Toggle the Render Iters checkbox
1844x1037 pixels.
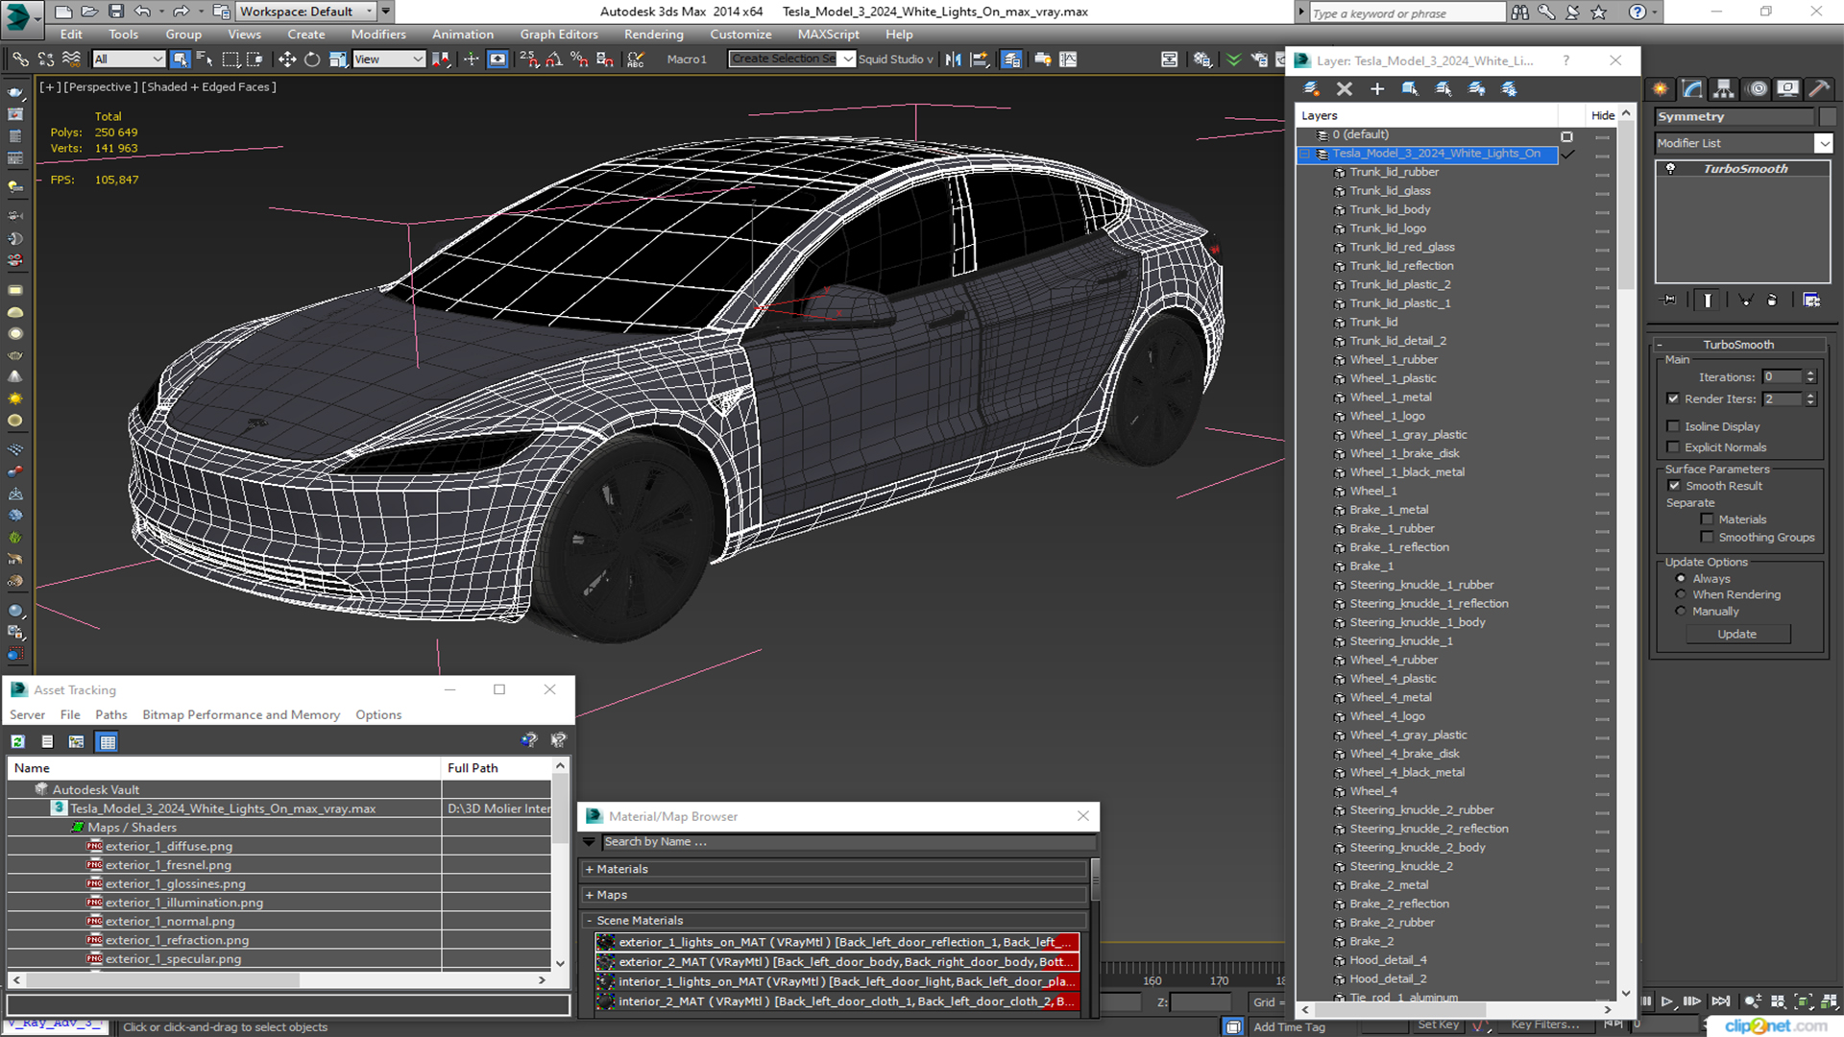pyautogui.click(x=1673, y=398)
